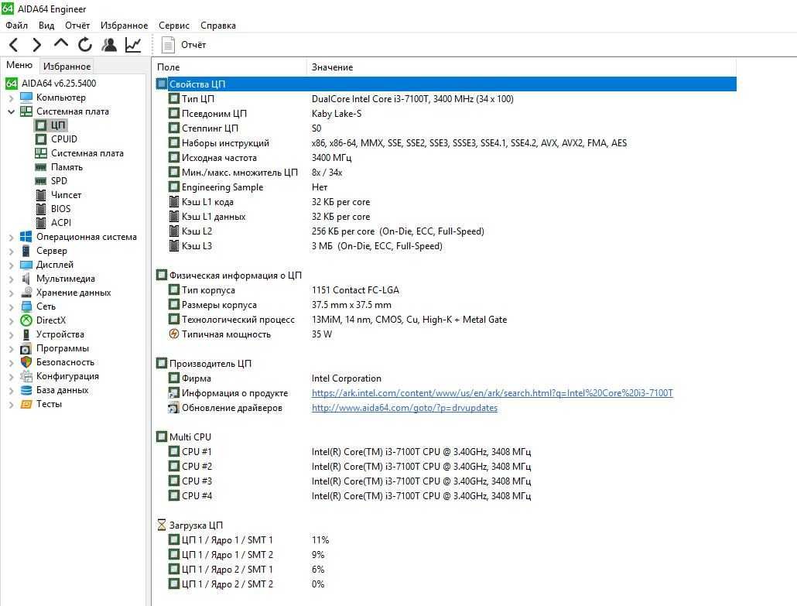Select the Фирма row
Screen dimensions: 797x606
[446, 378]
